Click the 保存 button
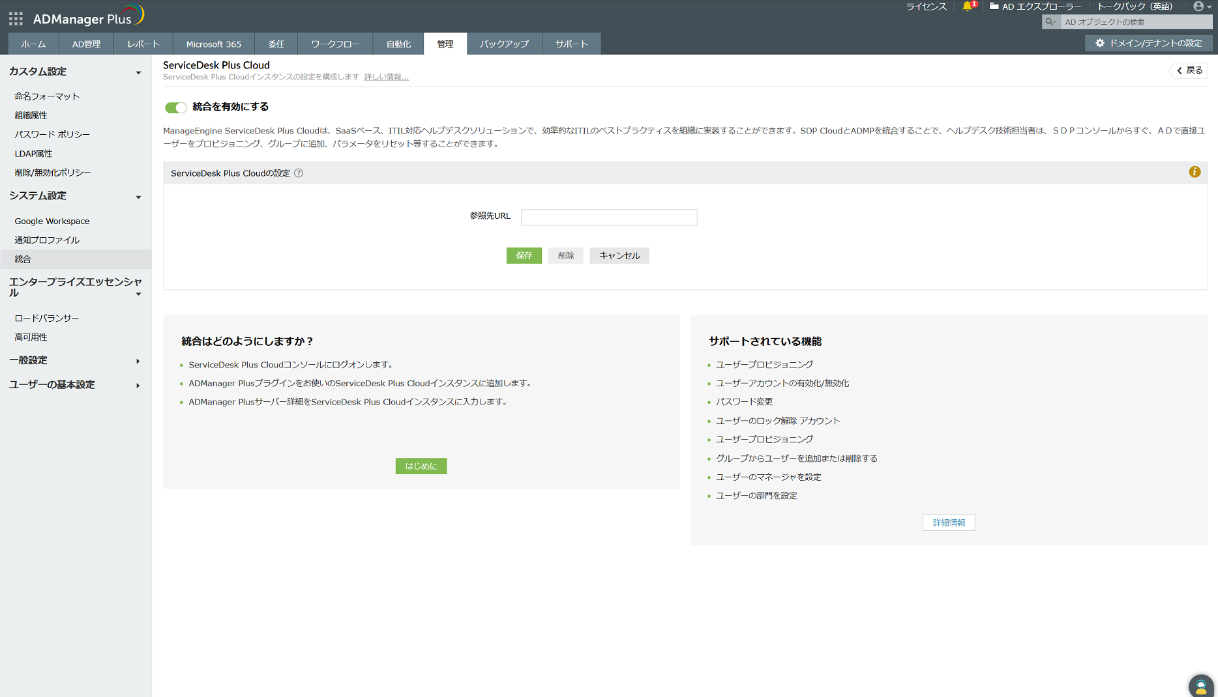Screen dimensions: 1218x697 click(524, 256)
